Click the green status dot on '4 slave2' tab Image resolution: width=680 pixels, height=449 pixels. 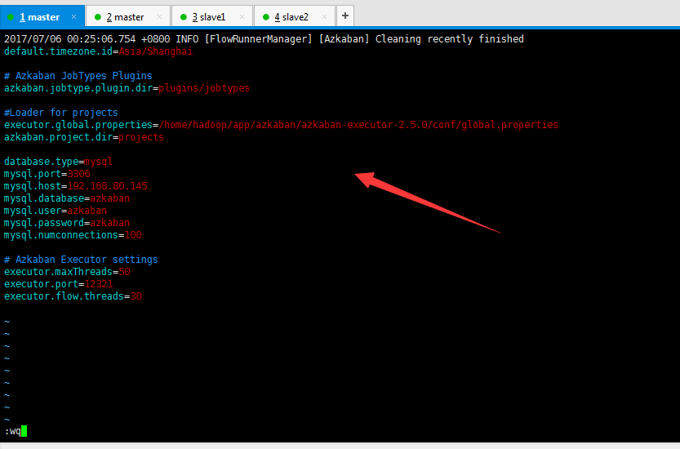click(266, 17)
